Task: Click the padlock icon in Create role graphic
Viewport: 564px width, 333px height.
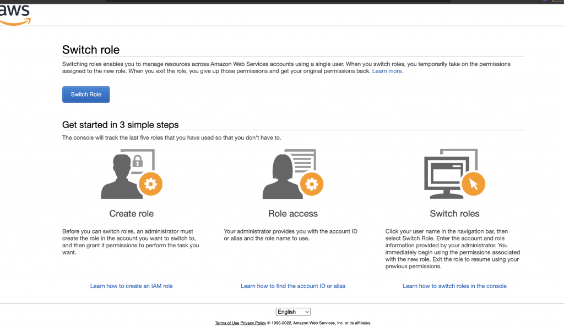Action: [x=137, y=161]
